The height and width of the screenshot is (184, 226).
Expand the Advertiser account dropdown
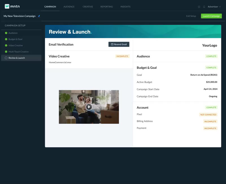coord(214,7)
